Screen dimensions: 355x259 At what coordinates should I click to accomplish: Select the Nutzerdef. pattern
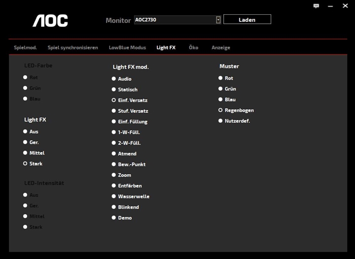click(234, 121)
